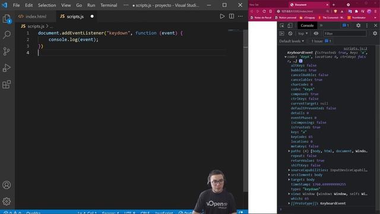Image resolution: width=380 pixels, height=214 pixels.
Task: Open the Manage gear in VS Code
Action: [7, 202]
